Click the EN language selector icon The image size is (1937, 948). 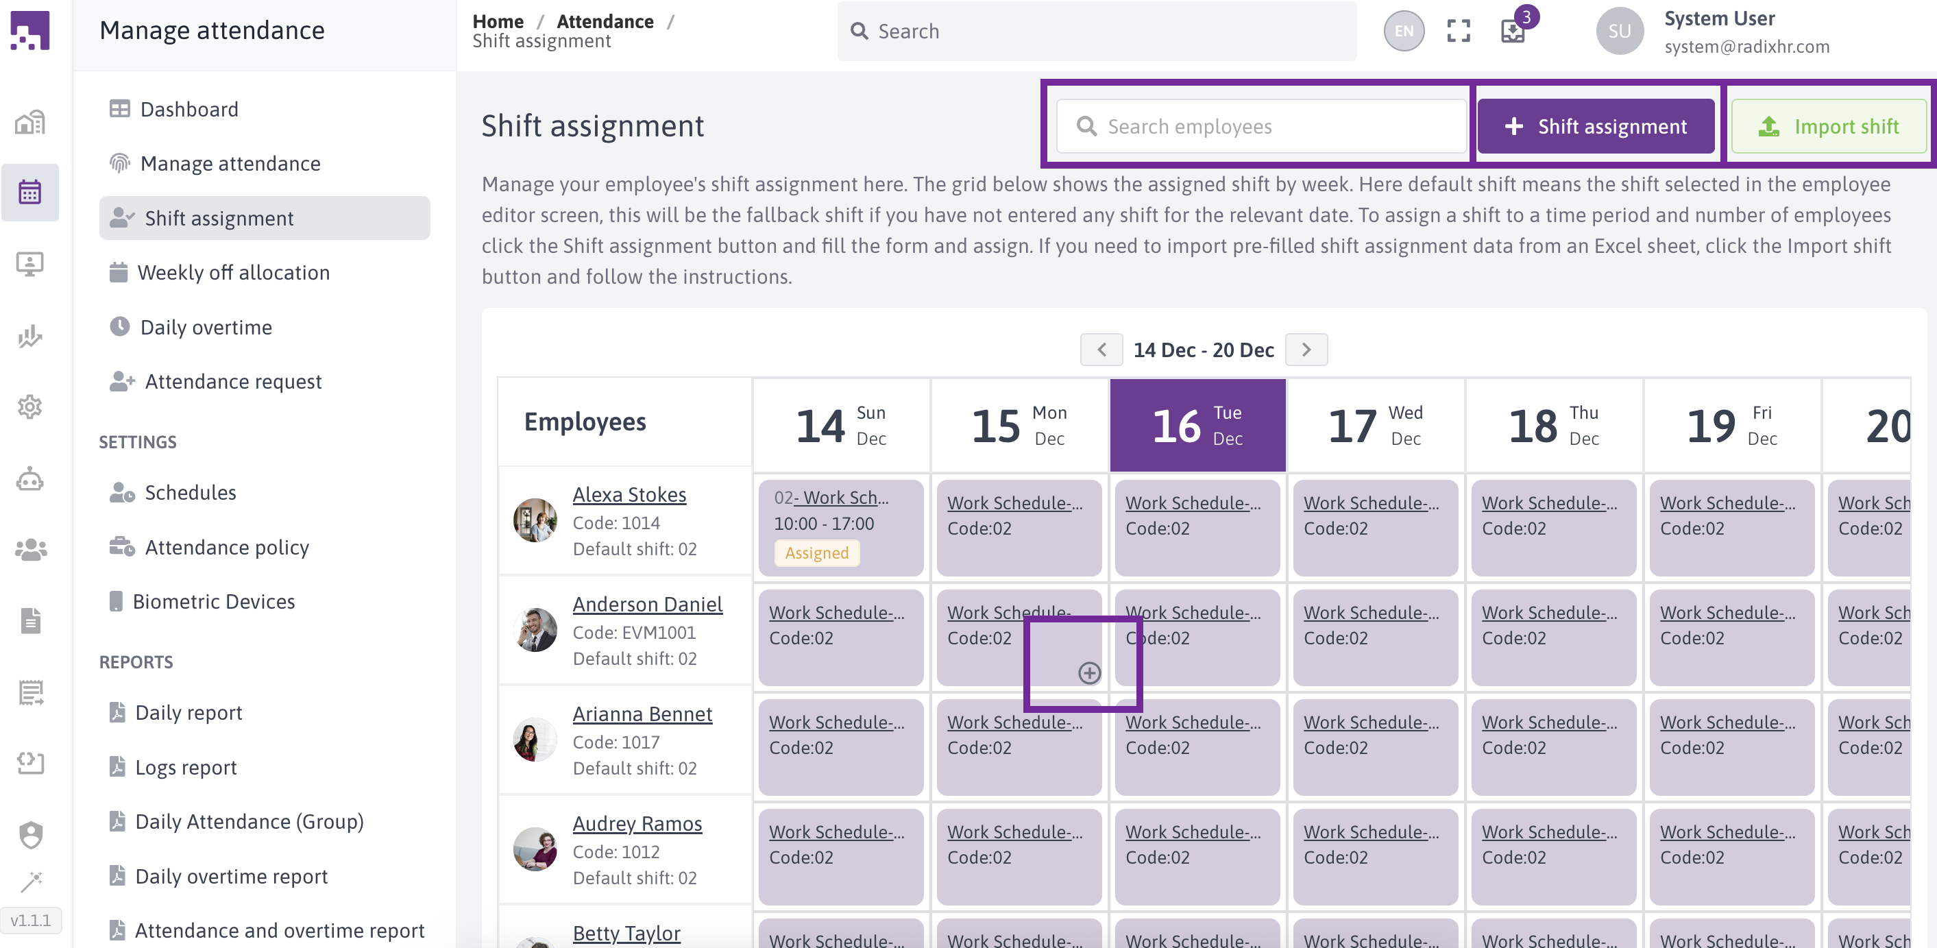point(1404,31)
